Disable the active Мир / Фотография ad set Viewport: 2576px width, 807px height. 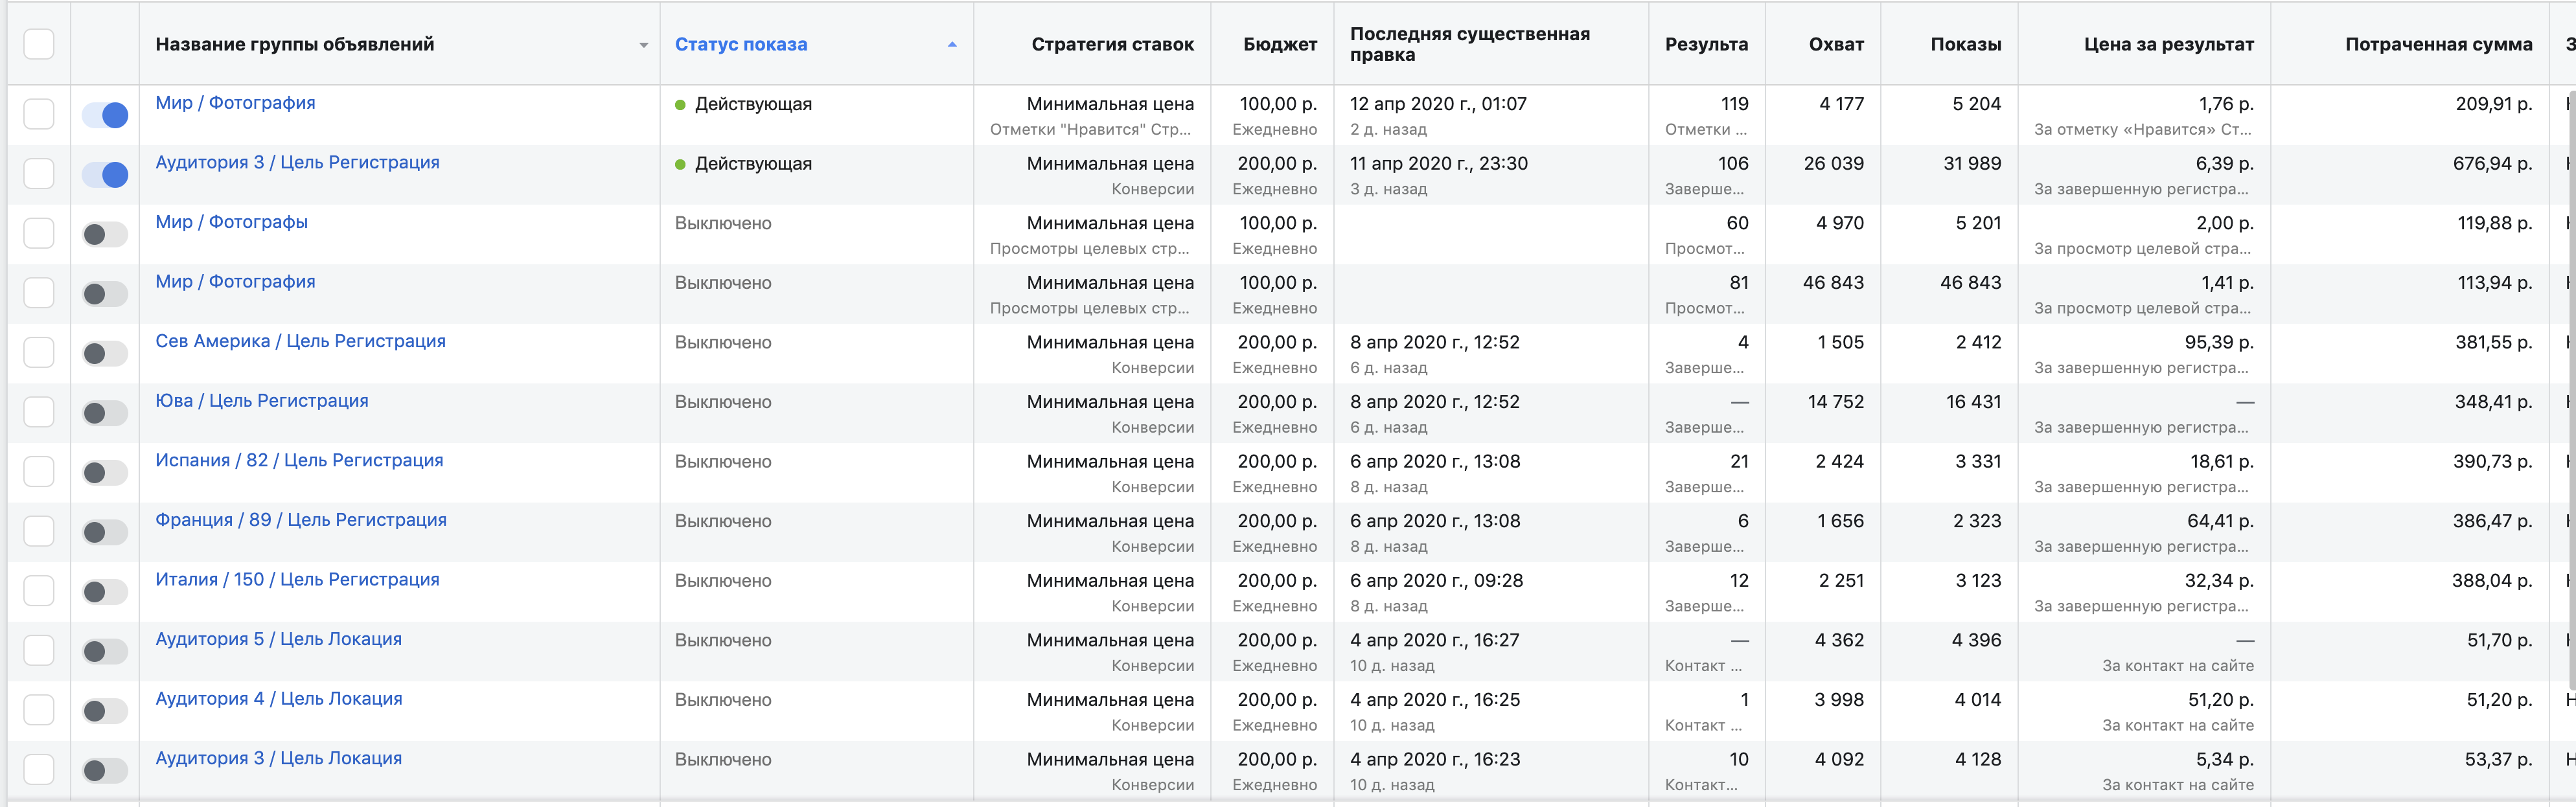(x=105, y=115)
